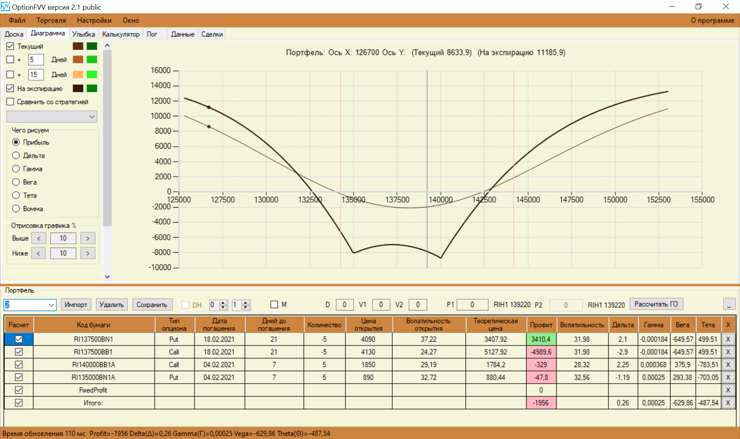This screenshot has width=740, height=439.
Task: Click the 'Выше' decrease arrow button
Action: click(39, 238)
